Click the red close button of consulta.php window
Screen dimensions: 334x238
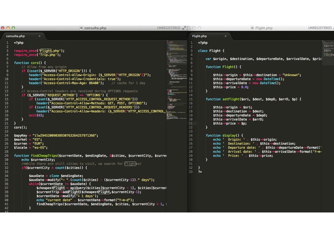(x=3, y=28)
